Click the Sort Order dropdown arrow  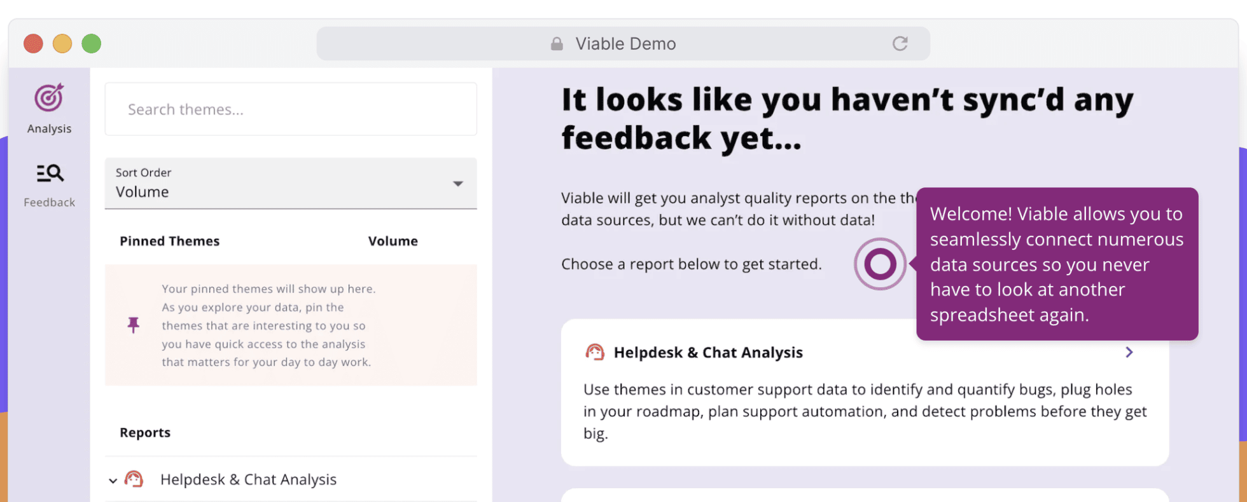coord(457,184)
